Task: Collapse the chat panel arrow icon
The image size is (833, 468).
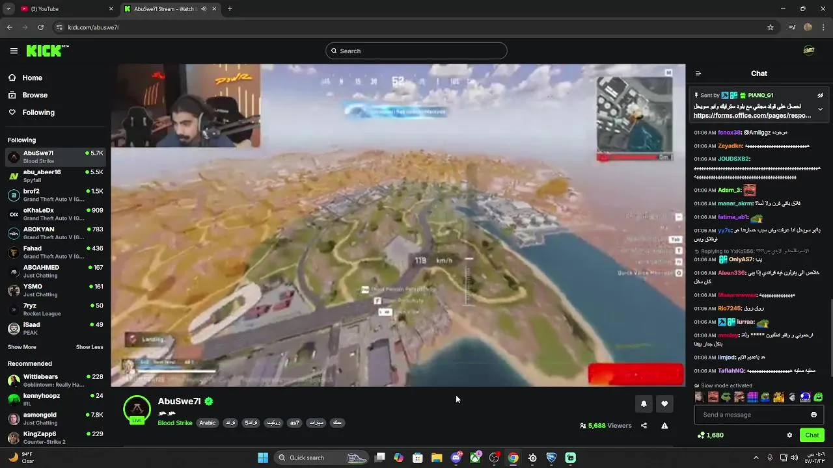Action: pyautogui.click(x=698, y=73)
